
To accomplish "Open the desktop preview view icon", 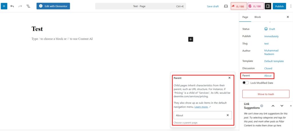I will click(x=226, y=6).
